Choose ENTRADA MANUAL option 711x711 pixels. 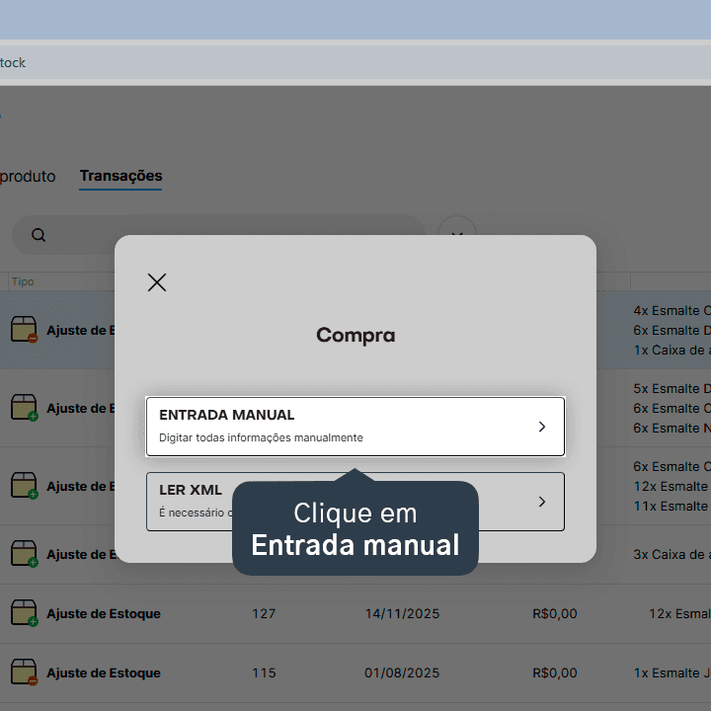355,427
